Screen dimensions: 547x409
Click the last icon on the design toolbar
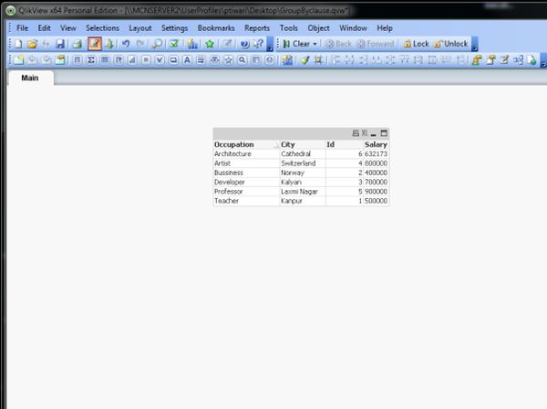(532, 60)
